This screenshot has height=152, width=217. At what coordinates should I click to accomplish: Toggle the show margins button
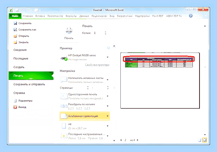[x=199, y=140]
